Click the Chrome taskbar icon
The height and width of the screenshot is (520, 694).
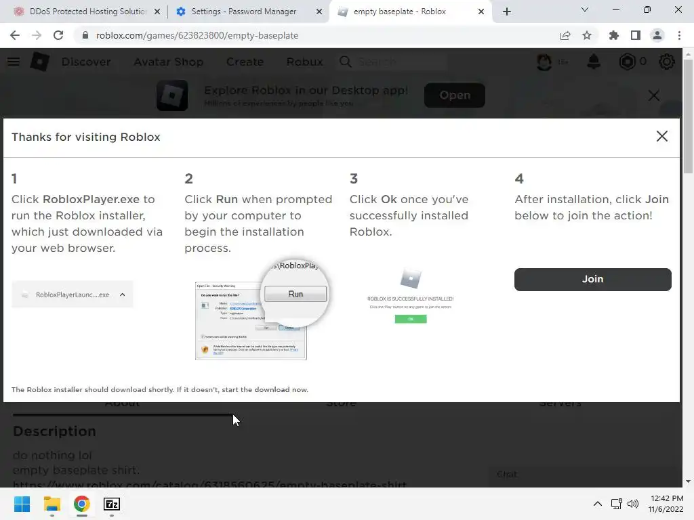[82, 504]
